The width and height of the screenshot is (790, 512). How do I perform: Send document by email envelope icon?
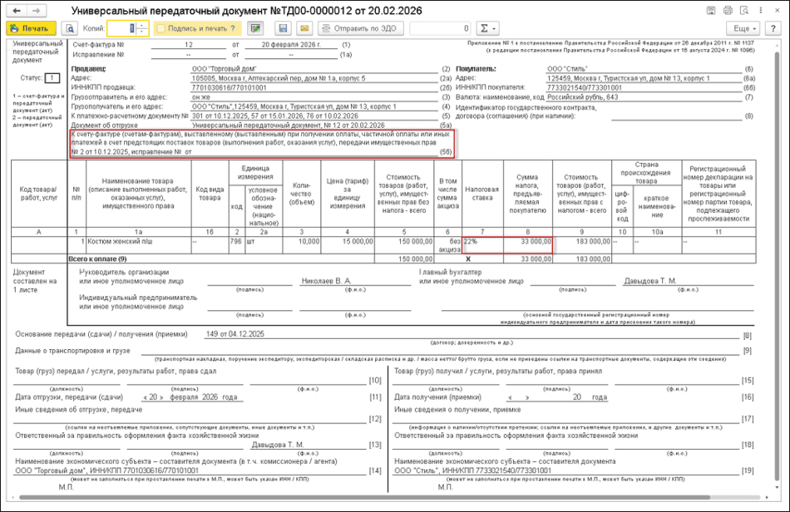(304, 28)
